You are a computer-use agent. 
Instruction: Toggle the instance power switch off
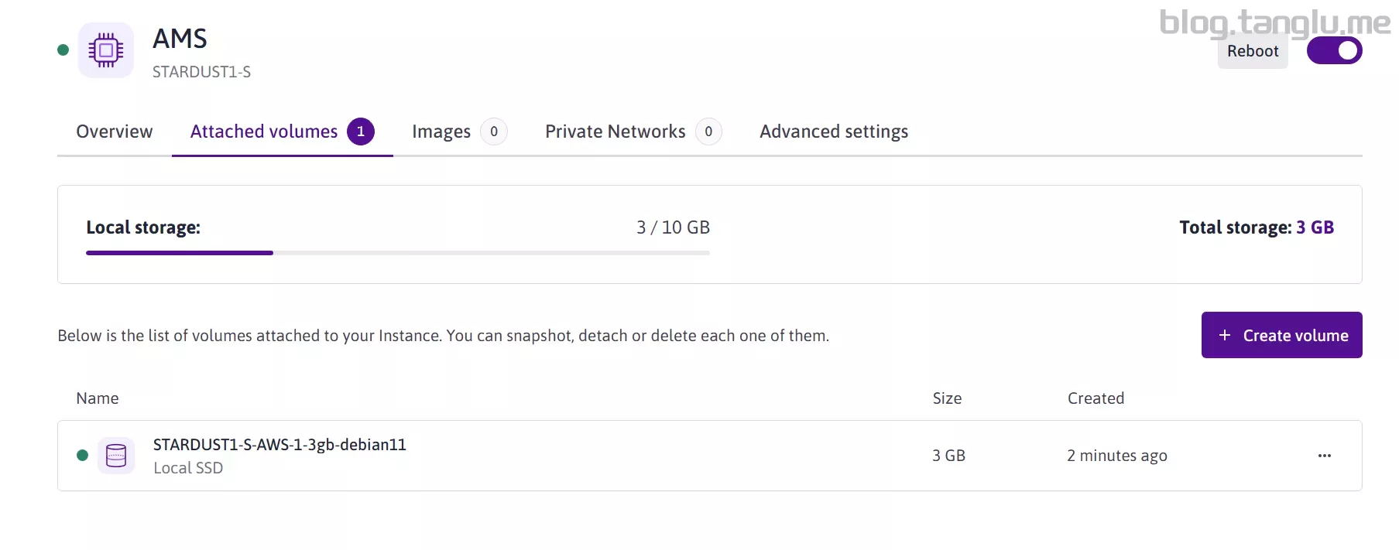point(1334,51)
